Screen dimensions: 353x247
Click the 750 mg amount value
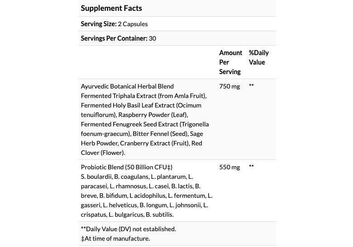click(229, 86)
